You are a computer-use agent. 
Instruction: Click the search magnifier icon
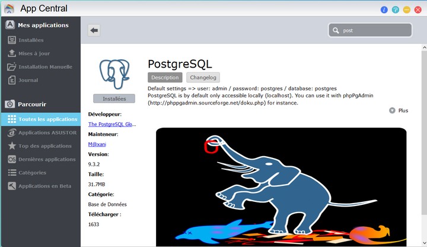coord(336,30)
